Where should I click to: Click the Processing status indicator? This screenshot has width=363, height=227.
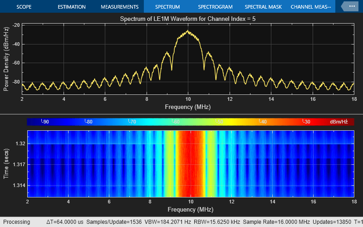pos(17,222)
